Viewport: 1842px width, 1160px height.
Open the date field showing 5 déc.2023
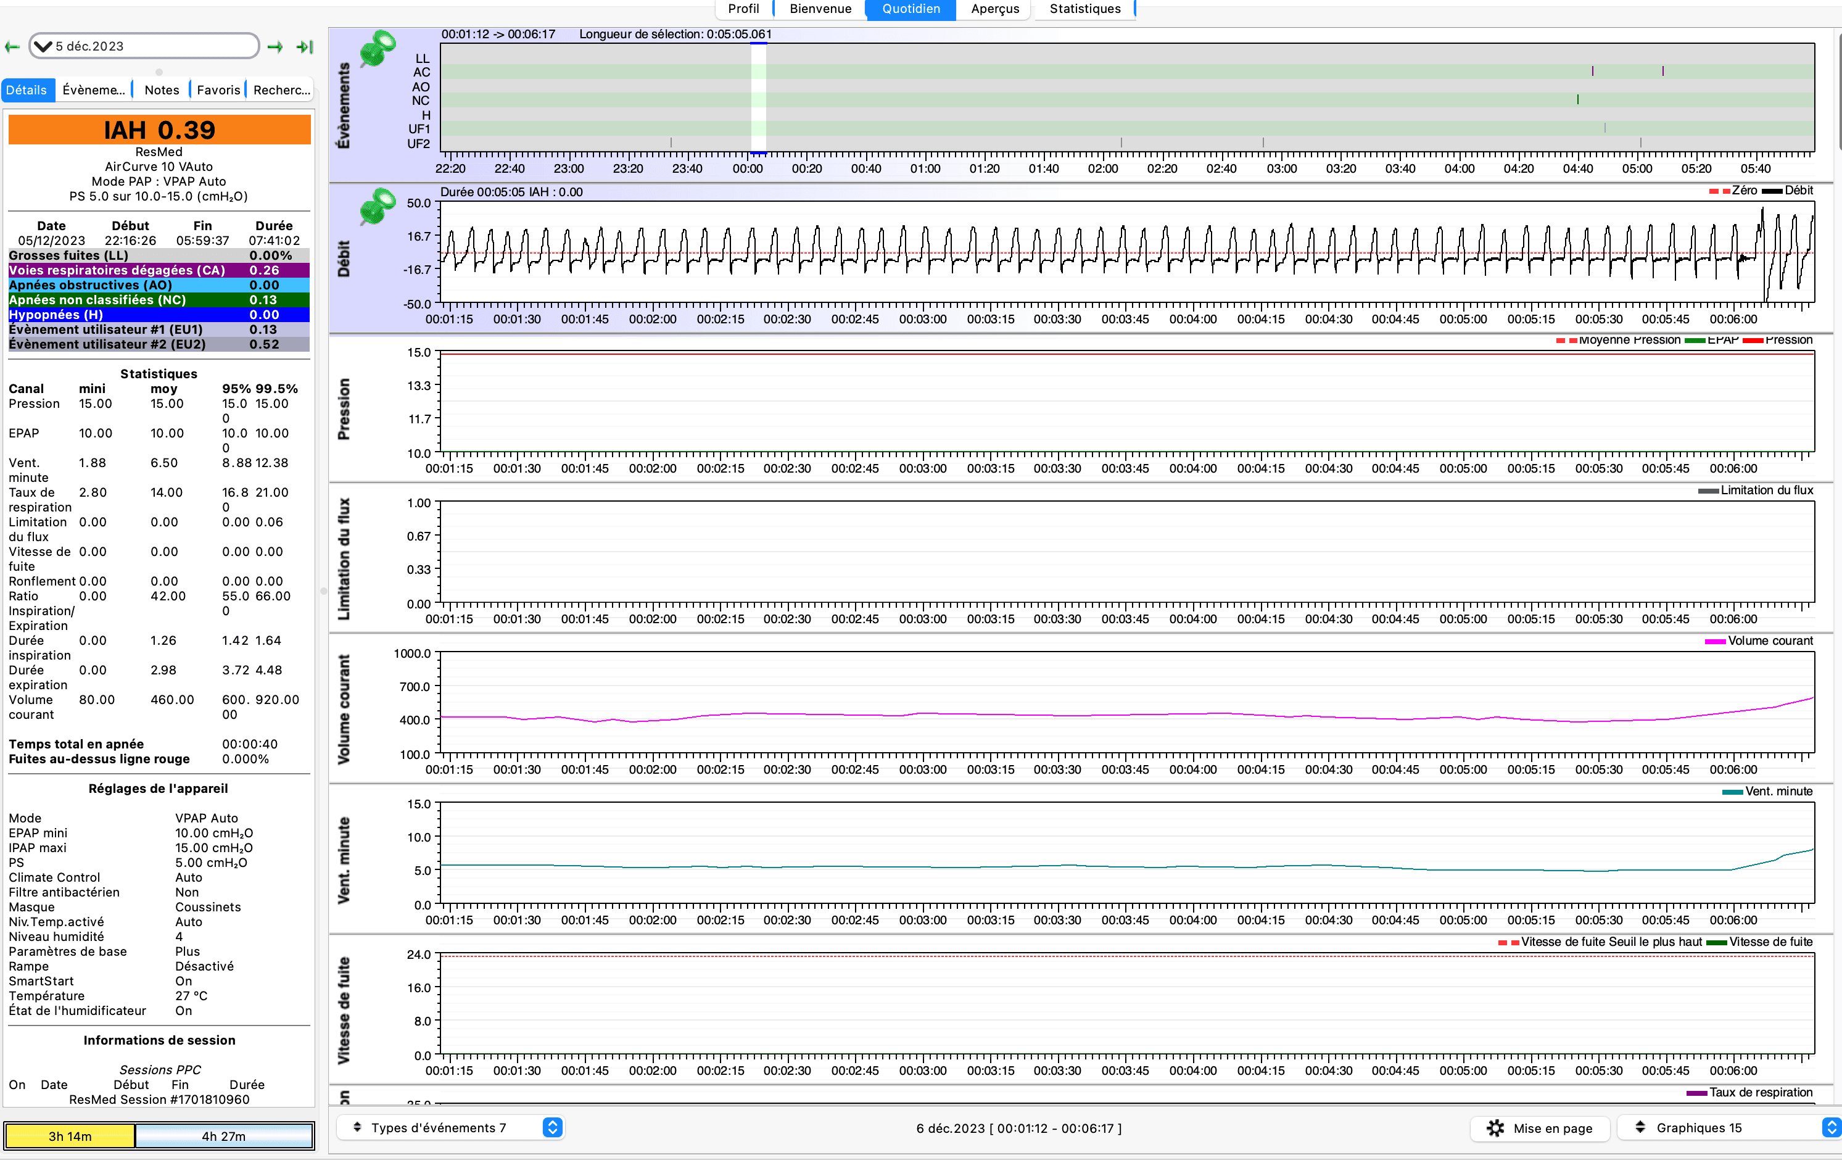pyautogui.click(x=144, y=46)
